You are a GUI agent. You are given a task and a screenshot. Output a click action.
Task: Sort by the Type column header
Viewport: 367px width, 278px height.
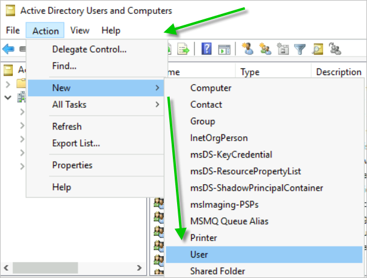273,72
